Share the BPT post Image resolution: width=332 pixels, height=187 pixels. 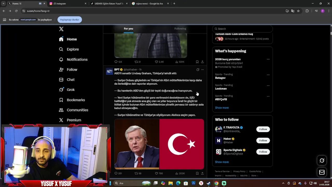[202, 173]
